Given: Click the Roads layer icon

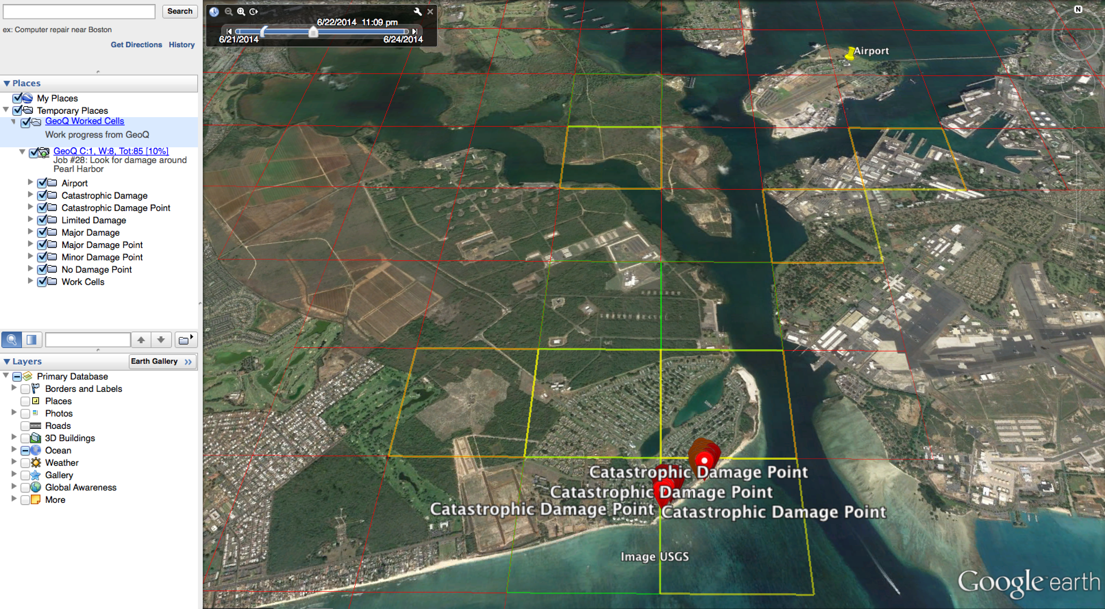Looking at the screenshot, I should (36, 426).
